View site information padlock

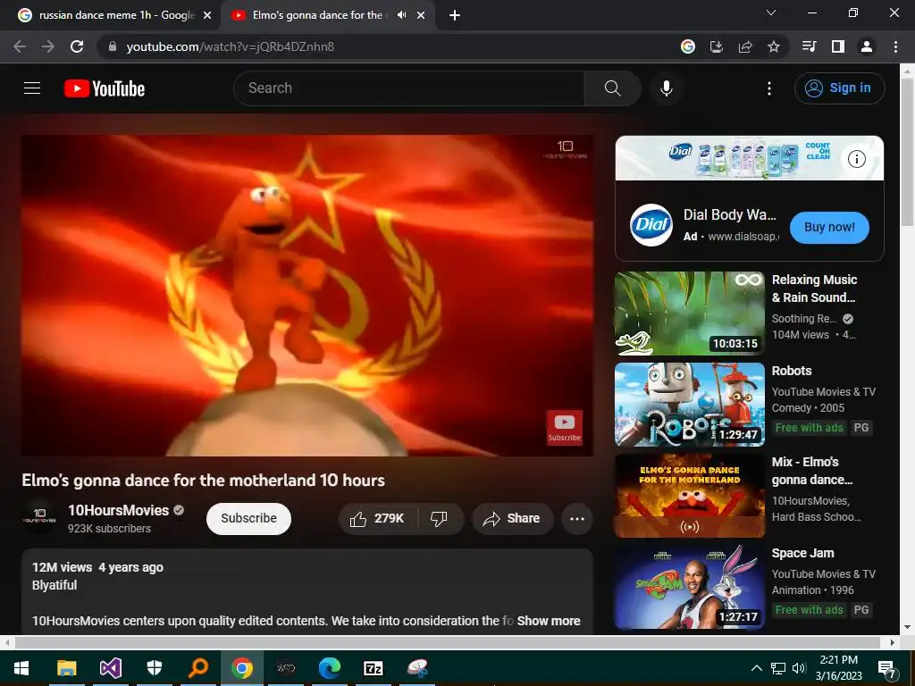pyautogui.click(x=113, y=46)
